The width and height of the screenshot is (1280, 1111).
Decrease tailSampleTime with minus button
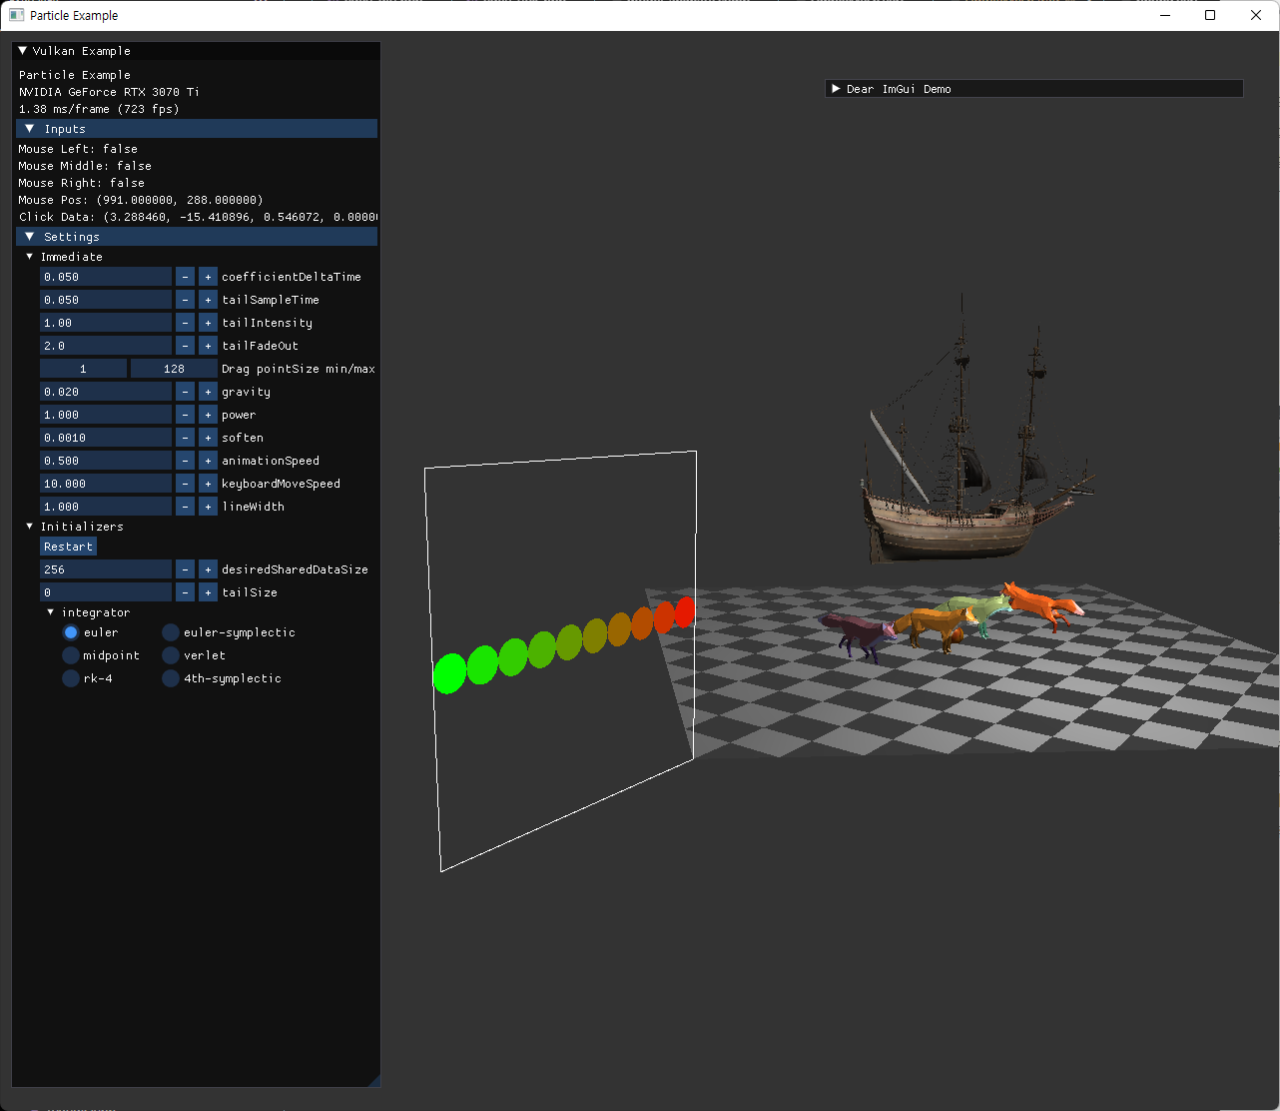tap(185, 300)
